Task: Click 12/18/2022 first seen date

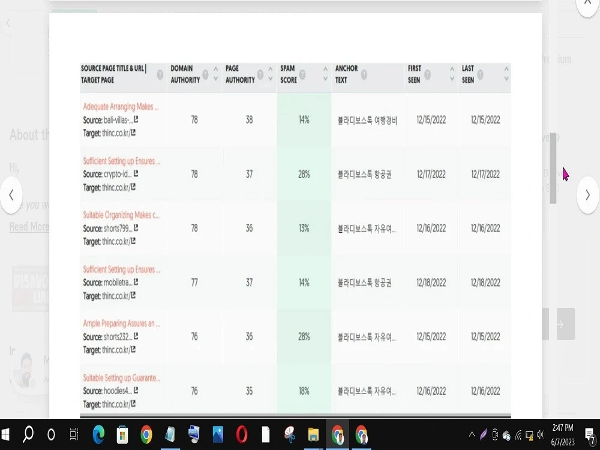Action: 431,283
